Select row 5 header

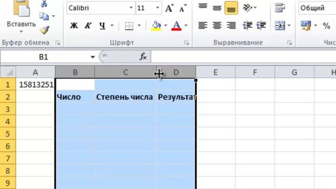point(8,134)
